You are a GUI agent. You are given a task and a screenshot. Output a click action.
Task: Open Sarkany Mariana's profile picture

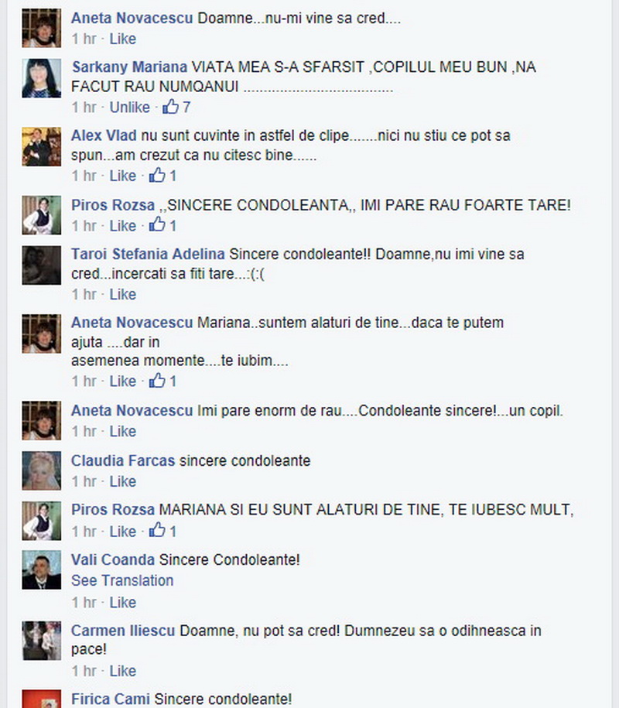click(42, 78)
